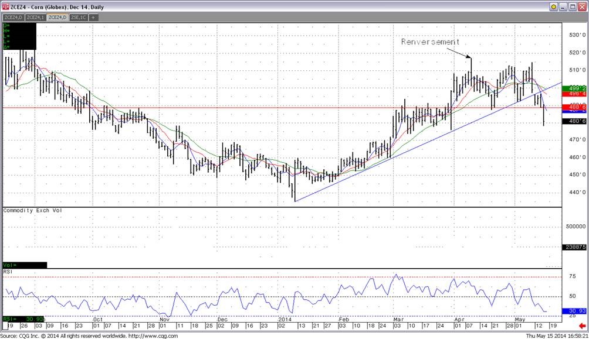Screen dimensions: 589x339
Task: Add a new chart tab with plus button
Action: (93, 18)
